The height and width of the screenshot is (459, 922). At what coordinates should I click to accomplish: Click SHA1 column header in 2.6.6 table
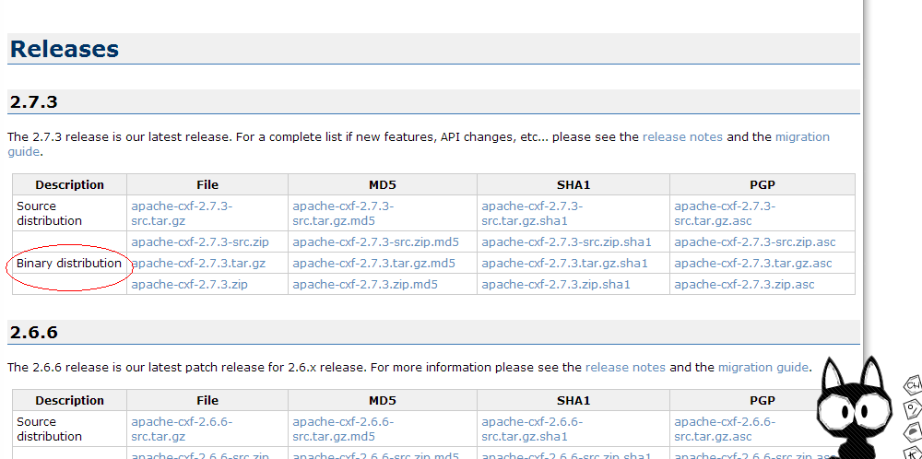[573, 400]
